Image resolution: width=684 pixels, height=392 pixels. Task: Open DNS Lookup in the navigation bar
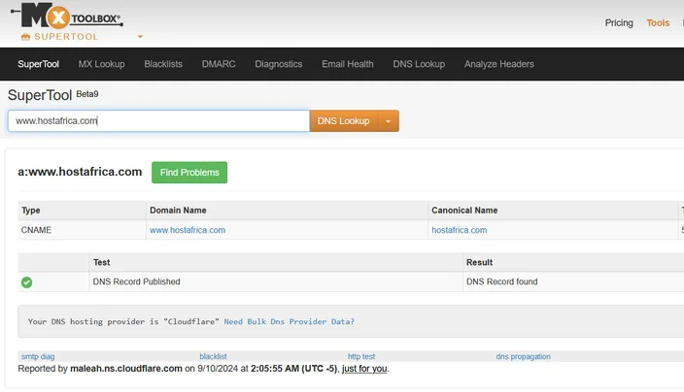419,64
